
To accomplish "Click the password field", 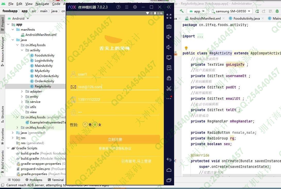I will (115, 112).
